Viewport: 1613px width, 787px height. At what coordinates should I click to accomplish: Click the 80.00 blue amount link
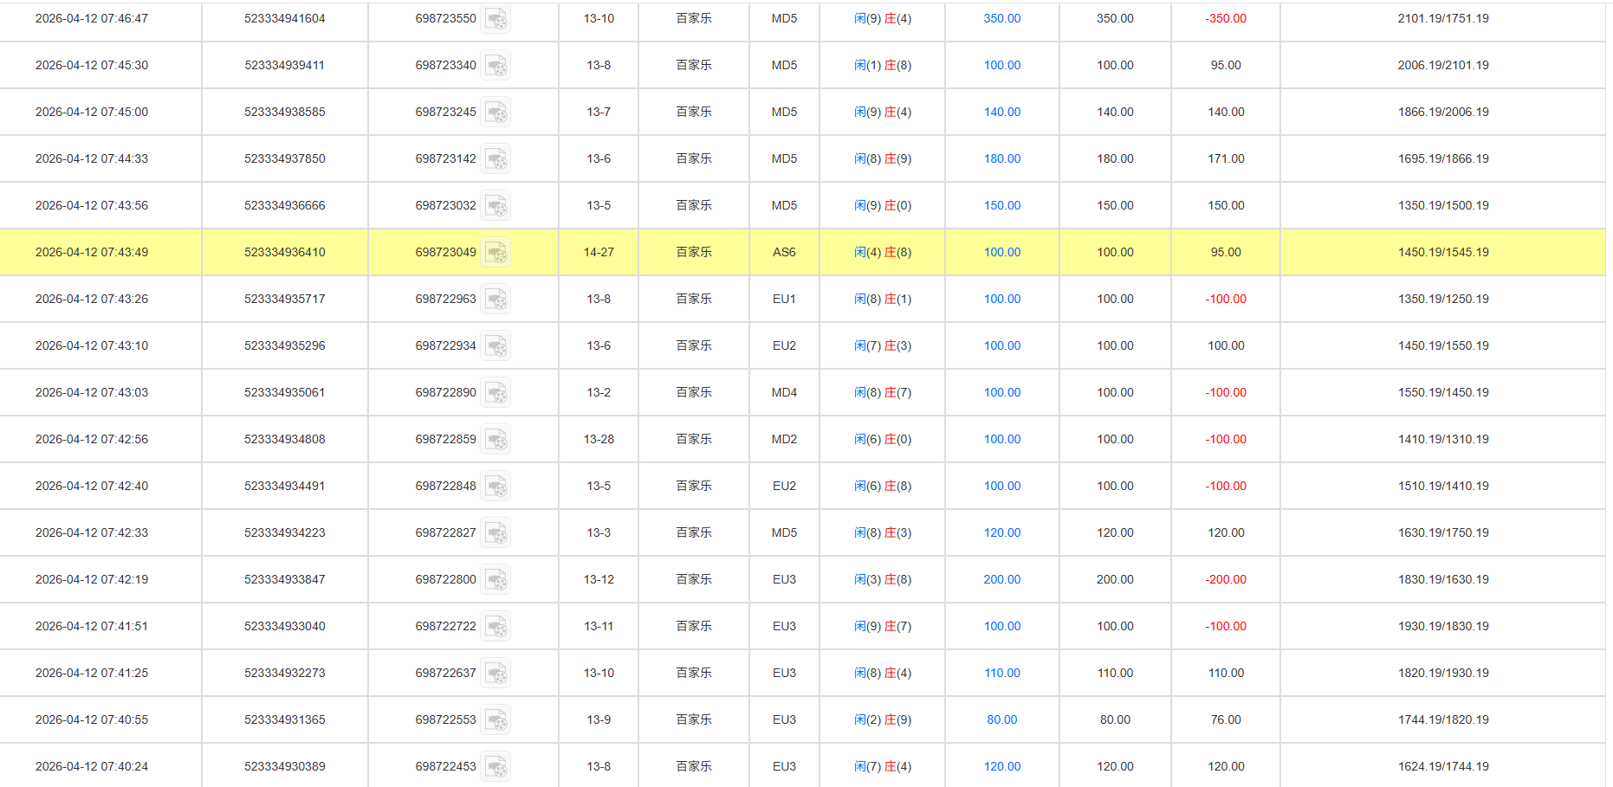[x=1001, y=719]
